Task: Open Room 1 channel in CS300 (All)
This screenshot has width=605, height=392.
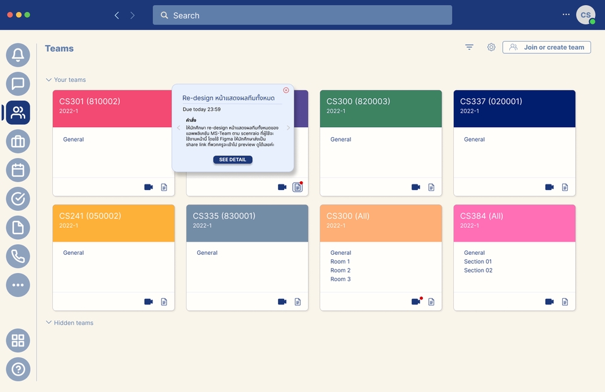Action: tap(340, 262)
